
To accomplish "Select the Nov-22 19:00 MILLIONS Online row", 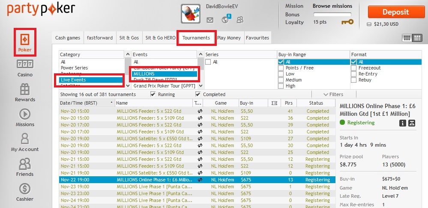I will pyautogui.click(x=198, y=180).
